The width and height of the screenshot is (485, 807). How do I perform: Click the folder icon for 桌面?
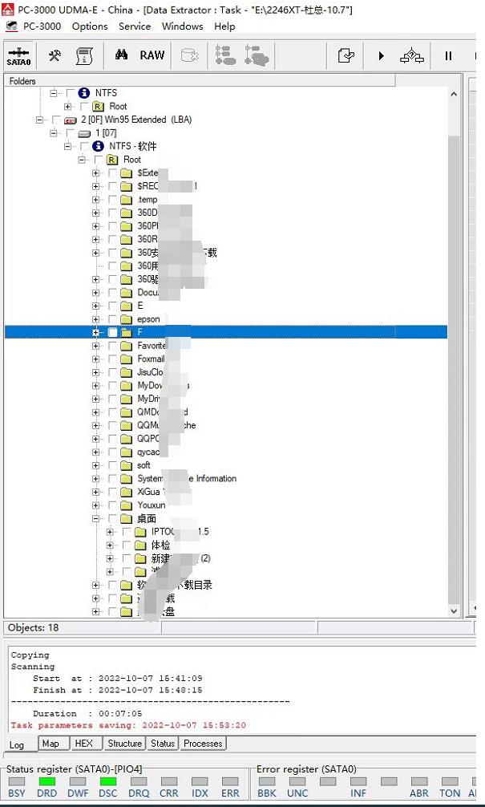tap(126, 518)
